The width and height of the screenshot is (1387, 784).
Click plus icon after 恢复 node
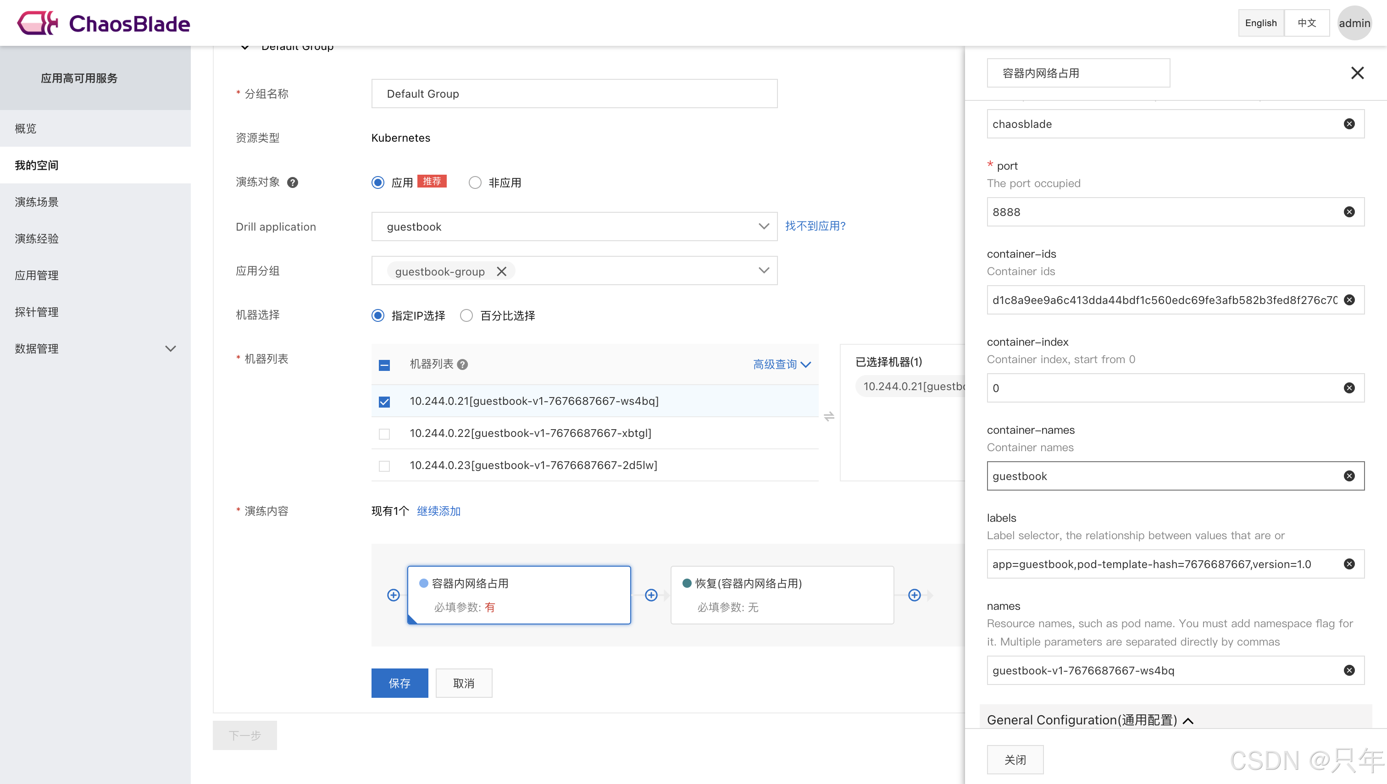point(914,595)
